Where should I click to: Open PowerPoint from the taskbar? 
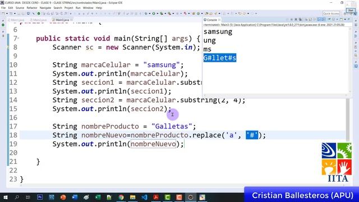[x=63, y=197]
